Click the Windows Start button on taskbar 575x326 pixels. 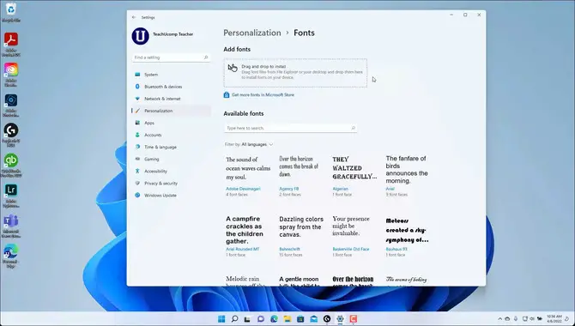[221, 318]
